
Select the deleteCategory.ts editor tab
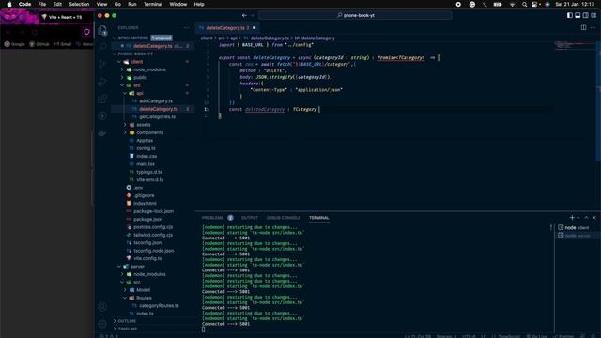point(227,28)
